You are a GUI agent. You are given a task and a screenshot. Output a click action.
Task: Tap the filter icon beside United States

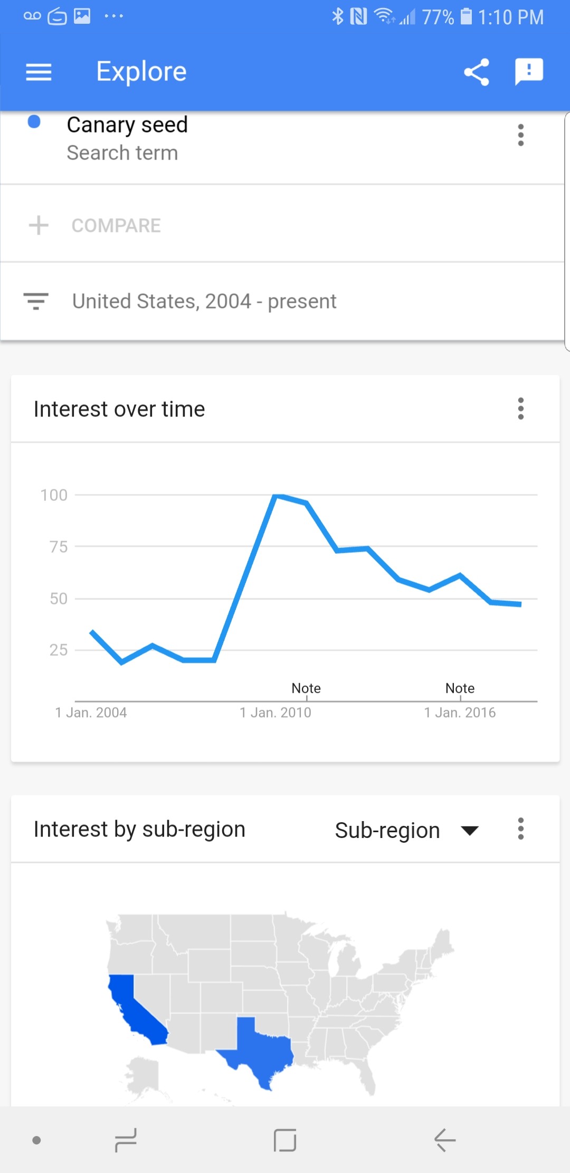coord(36,301)
